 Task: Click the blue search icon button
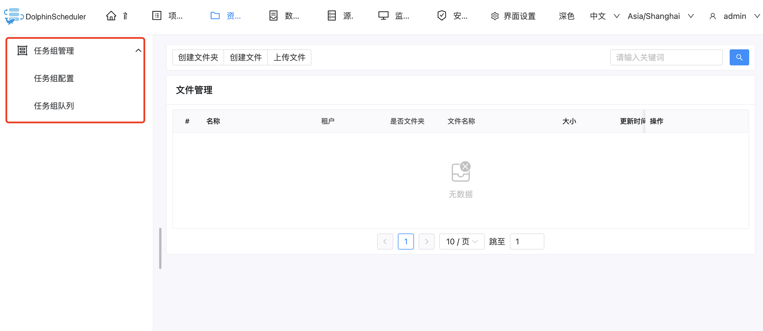pyautogui.click(x=739, y=57)
